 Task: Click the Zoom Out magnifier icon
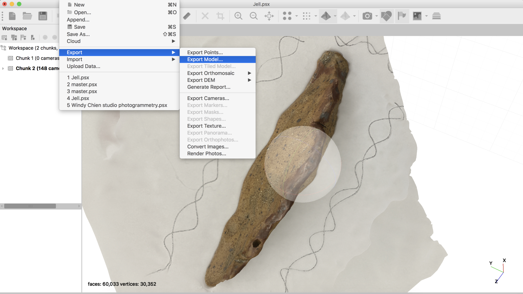pos(254,16)
